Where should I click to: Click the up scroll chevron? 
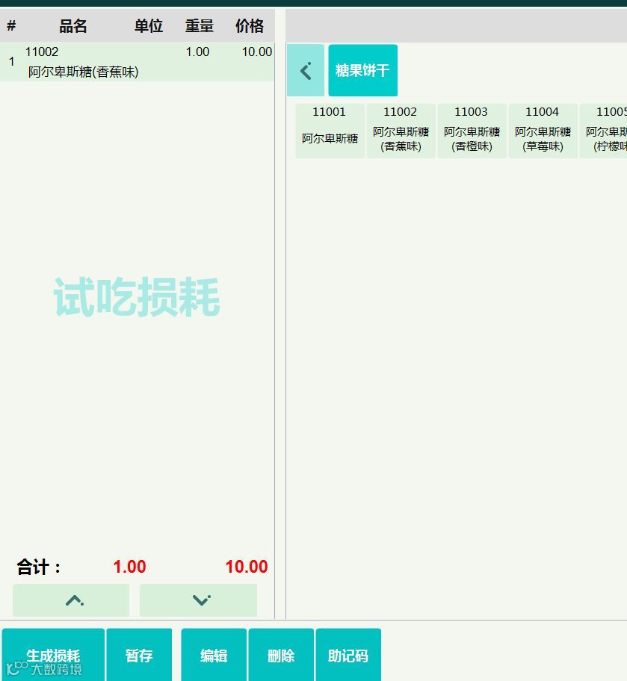click(70, 600)
